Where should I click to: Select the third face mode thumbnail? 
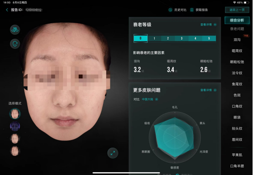pyautogui.click(x=15, y=139)
